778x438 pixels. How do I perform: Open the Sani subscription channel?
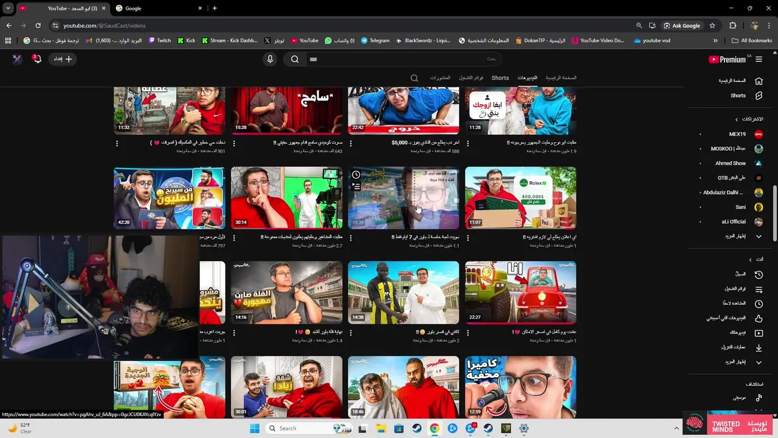729,207
